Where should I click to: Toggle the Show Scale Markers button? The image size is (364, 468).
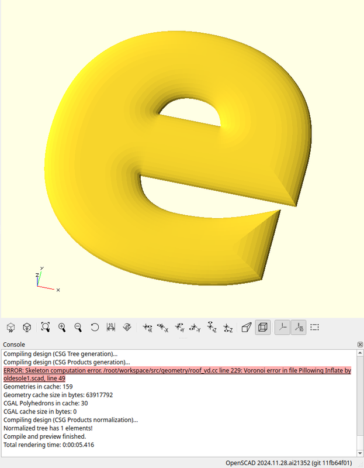[299, 328]
